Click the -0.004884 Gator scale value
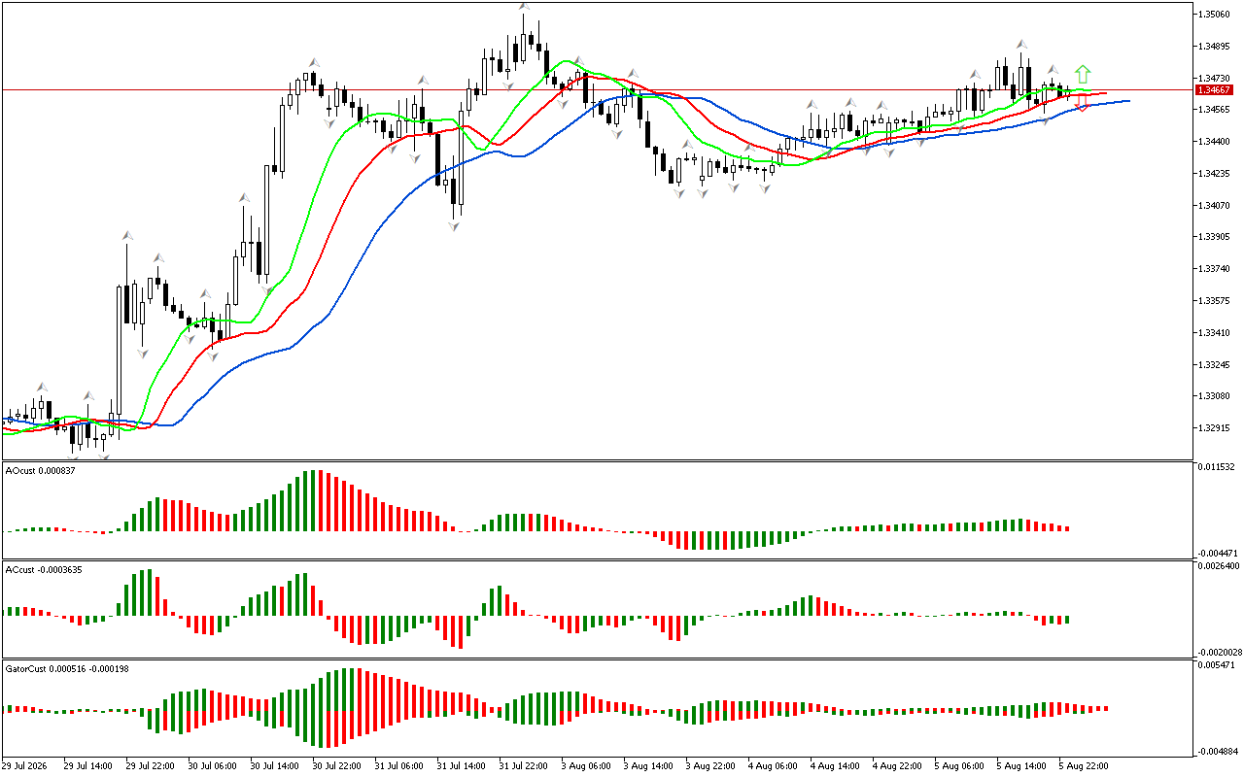The image size is (1244, 777). tap(1219, 751)
